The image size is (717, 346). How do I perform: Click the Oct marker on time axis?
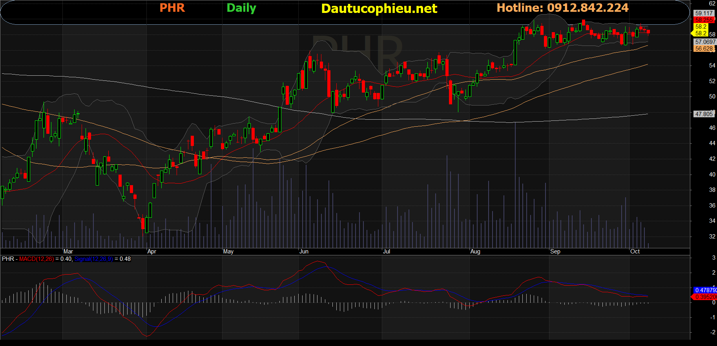tap(635, 251)
